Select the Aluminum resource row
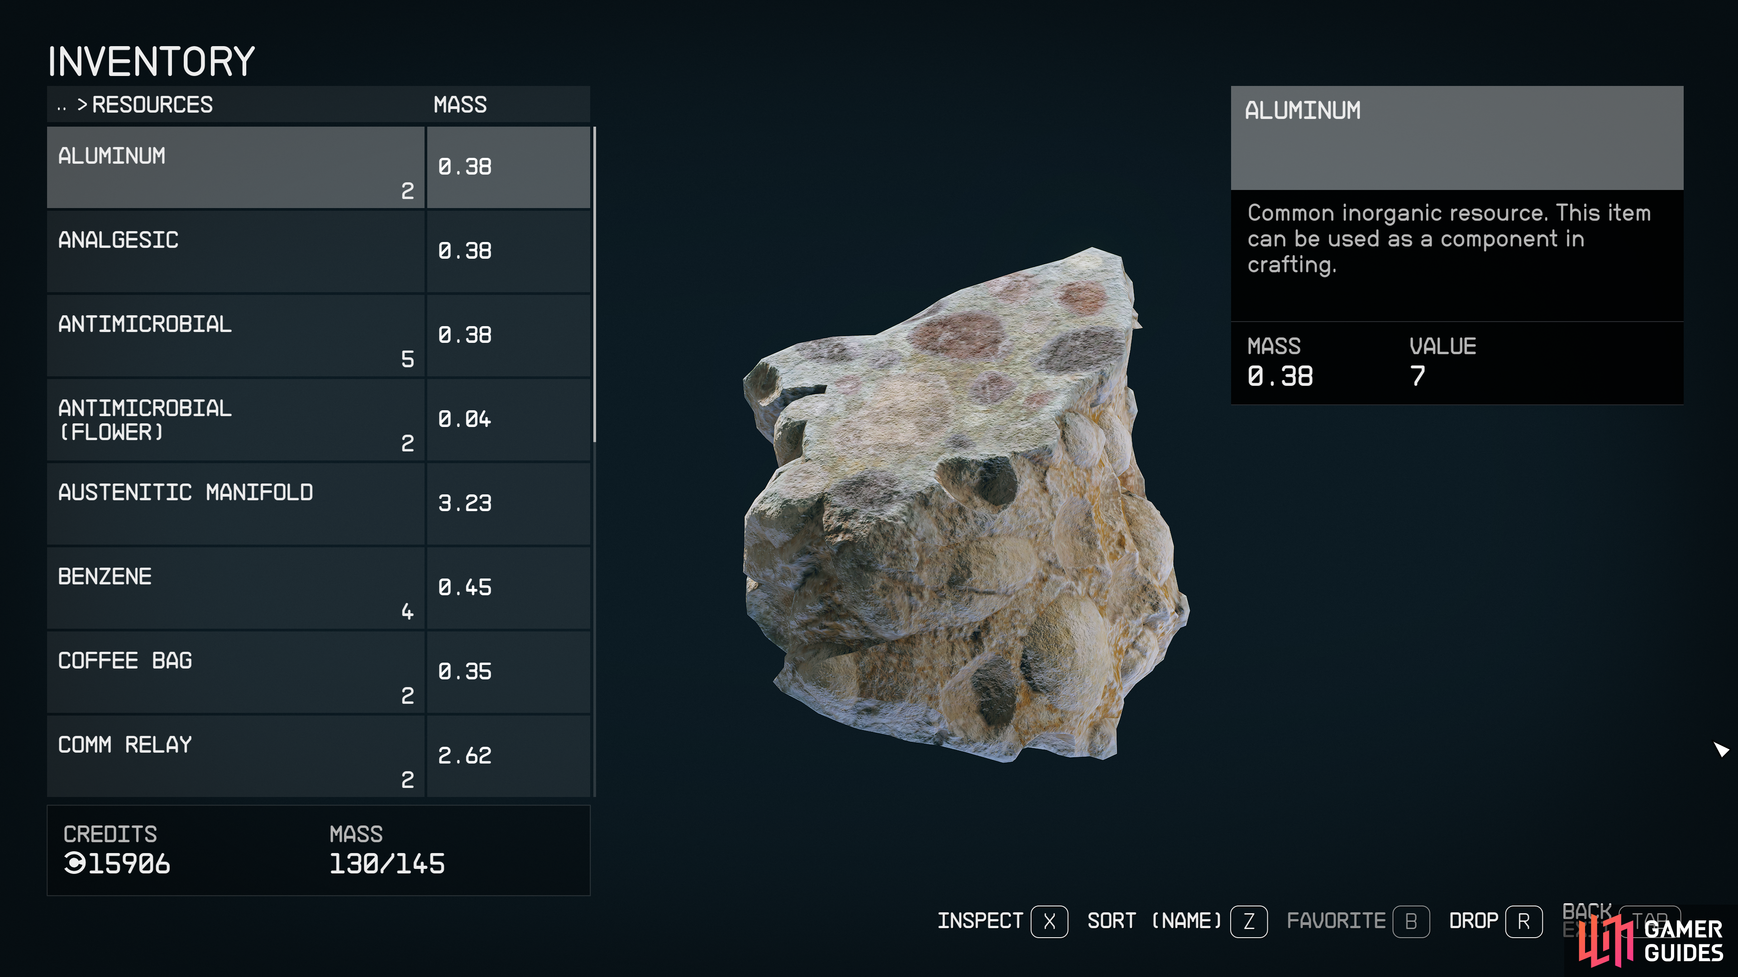This screenshot has width=1738, height=977. (319, 167)
